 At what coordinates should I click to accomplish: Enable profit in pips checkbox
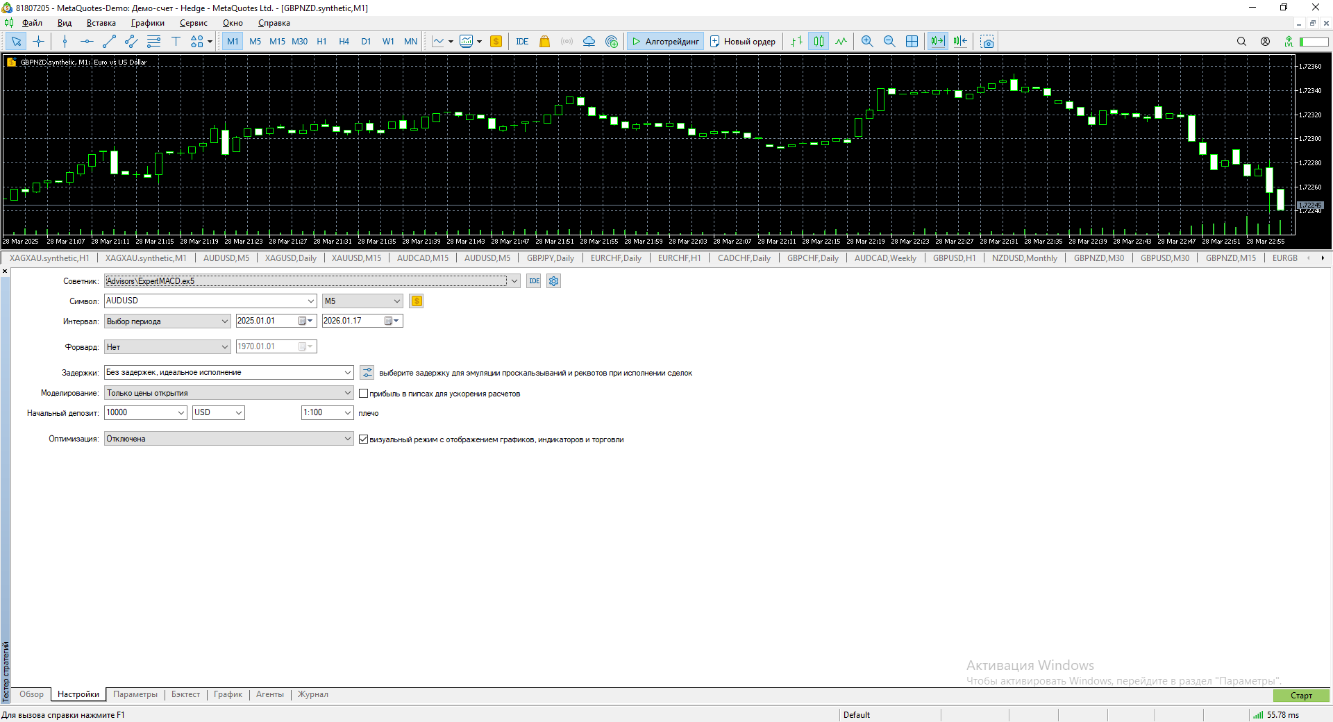click(363, 394)
